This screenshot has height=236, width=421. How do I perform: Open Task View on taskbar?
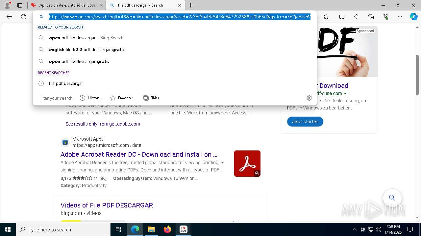pyautogui.click(x=118, y=229)
